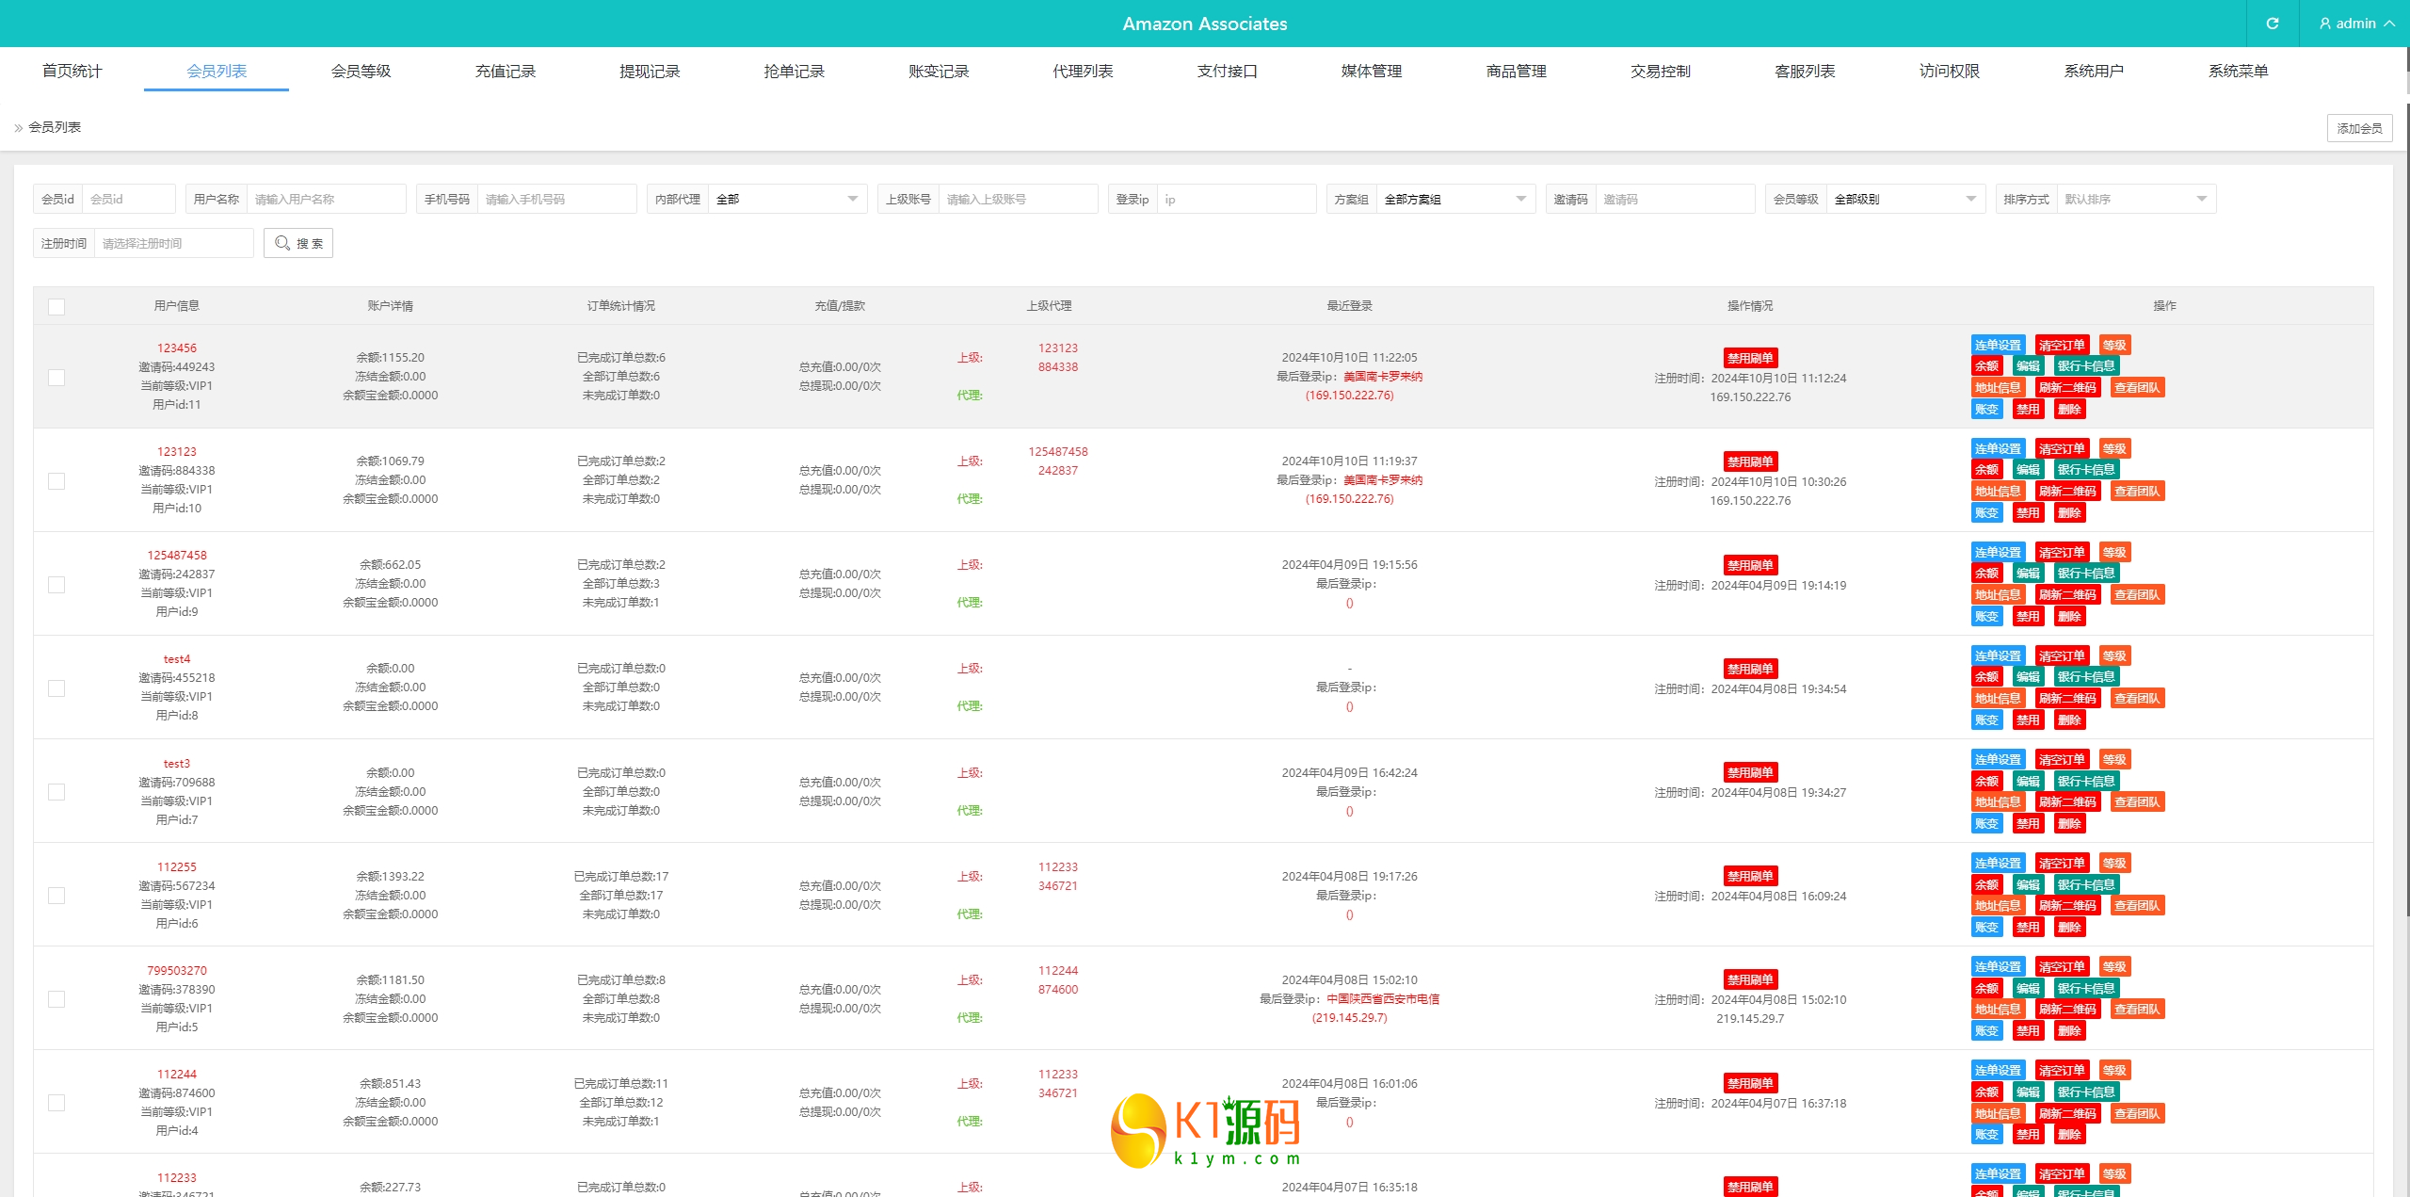Open the admin user menu

tap(2355, 24)
